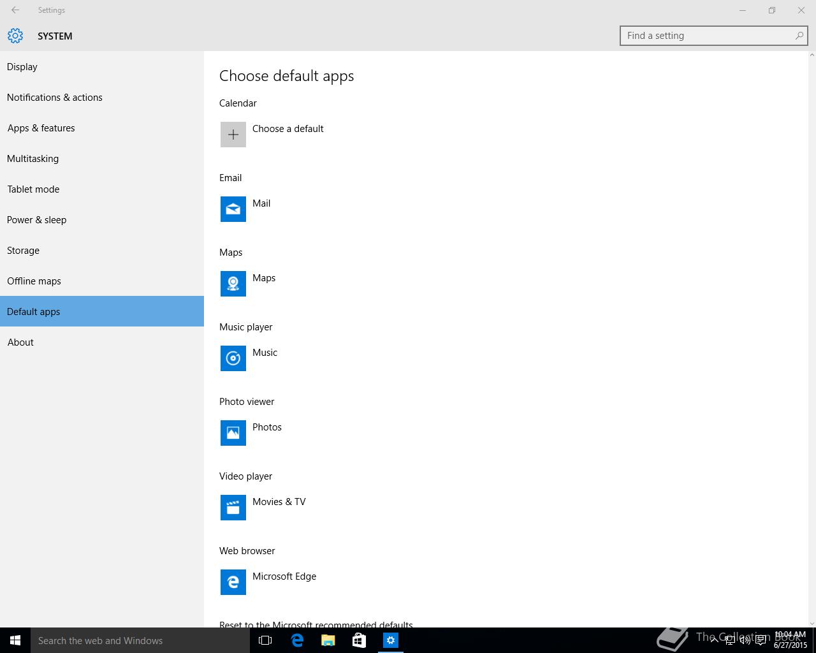Change the default Music player label
This screenshot has width=816, height=653.
(265, 353)
